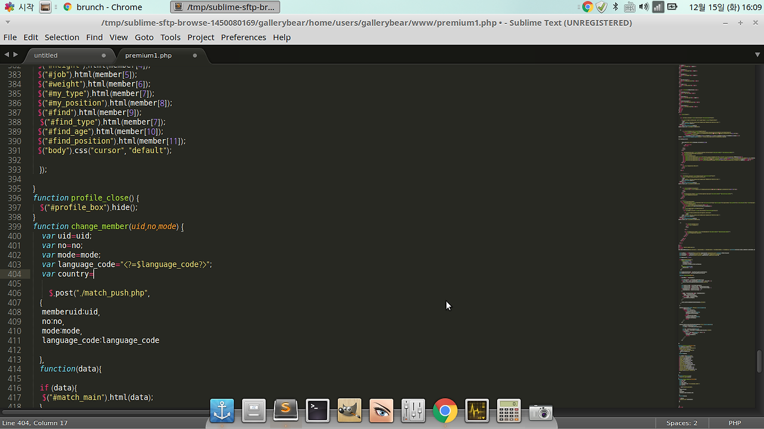Click the battery indicator in the system tray
Screen dimensions: 764x429
coord(672,7)
